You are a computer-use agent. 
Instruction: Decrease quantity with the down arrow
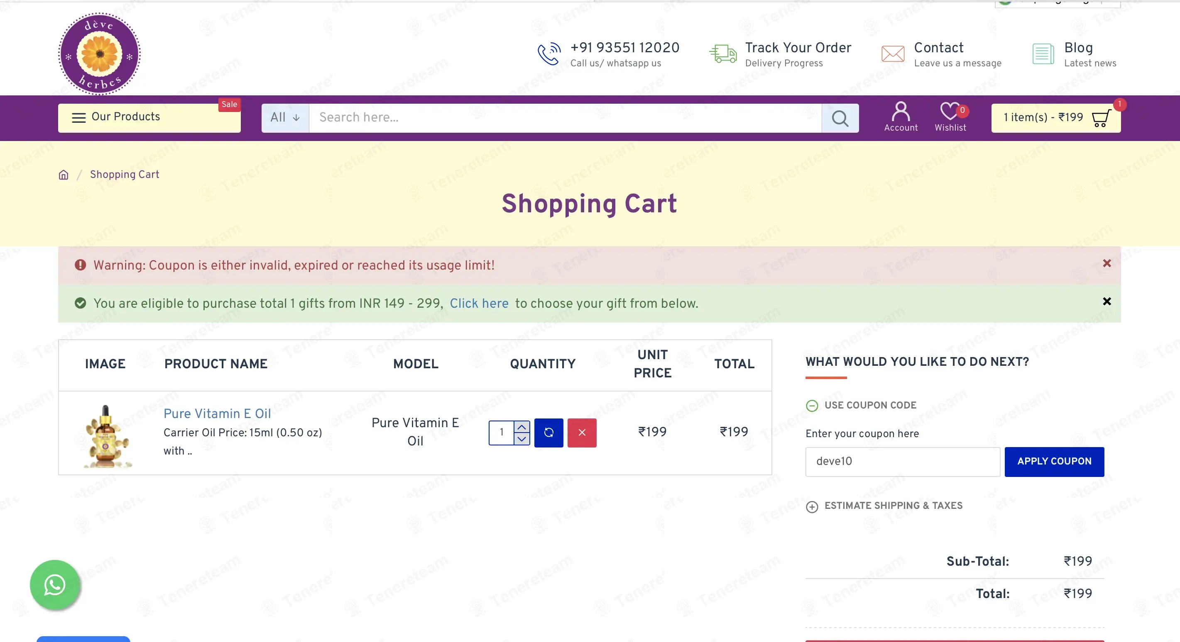(x=522, y=439)
